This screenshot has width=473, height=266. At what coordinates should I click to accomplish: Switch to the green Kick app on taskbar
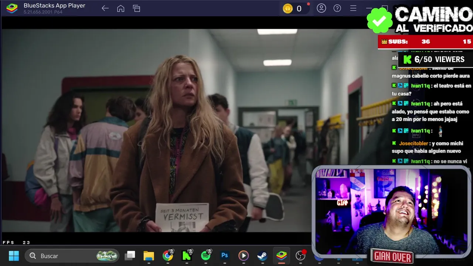tap(187, 256)
